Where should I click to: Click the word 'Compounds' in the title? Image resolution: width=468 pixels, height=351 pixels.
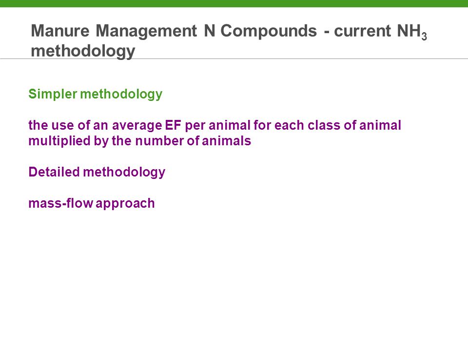tap(268, 31)
